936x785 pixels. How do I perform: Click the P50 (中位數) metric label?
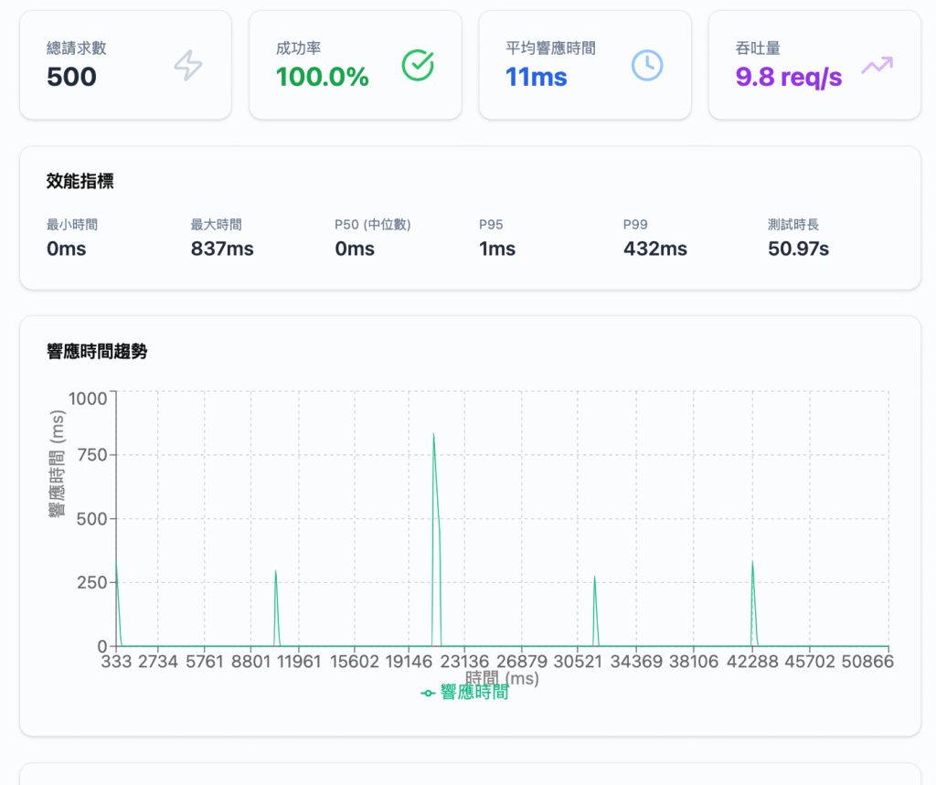click(x=372, y=225)
